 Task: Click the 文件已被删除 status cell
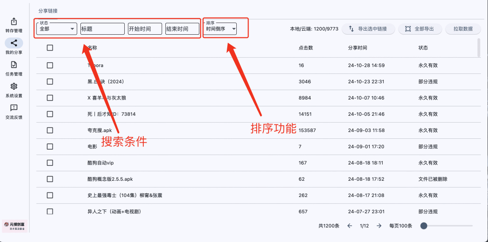click(x=433, y=179)
